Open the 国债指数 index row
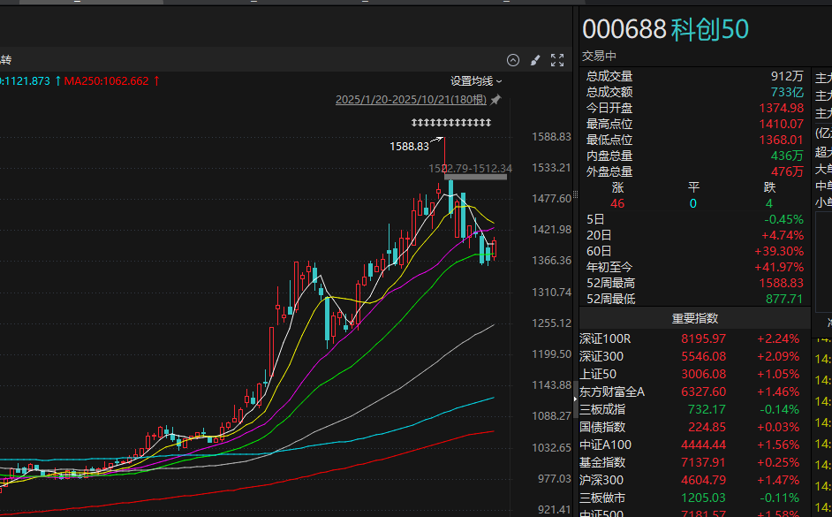 point(694,427)
